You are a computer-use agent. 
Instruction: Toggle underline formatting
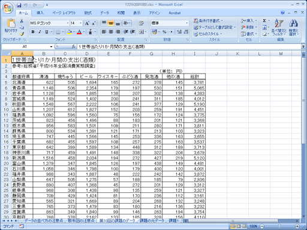(x=47, y=32)
